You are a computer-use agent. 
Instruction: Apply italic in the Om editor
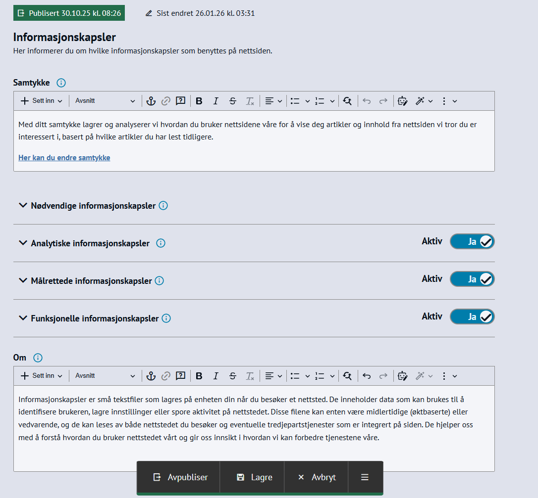[215, 376]
